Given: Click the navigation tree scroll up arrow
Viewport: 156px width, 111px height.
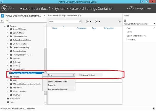Looking at the screenshot, I should [45, 25].
